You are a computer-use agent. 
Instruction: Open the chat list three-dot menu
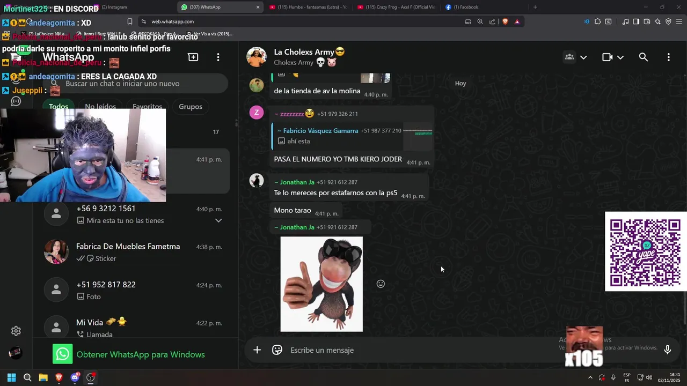point(218,57)
